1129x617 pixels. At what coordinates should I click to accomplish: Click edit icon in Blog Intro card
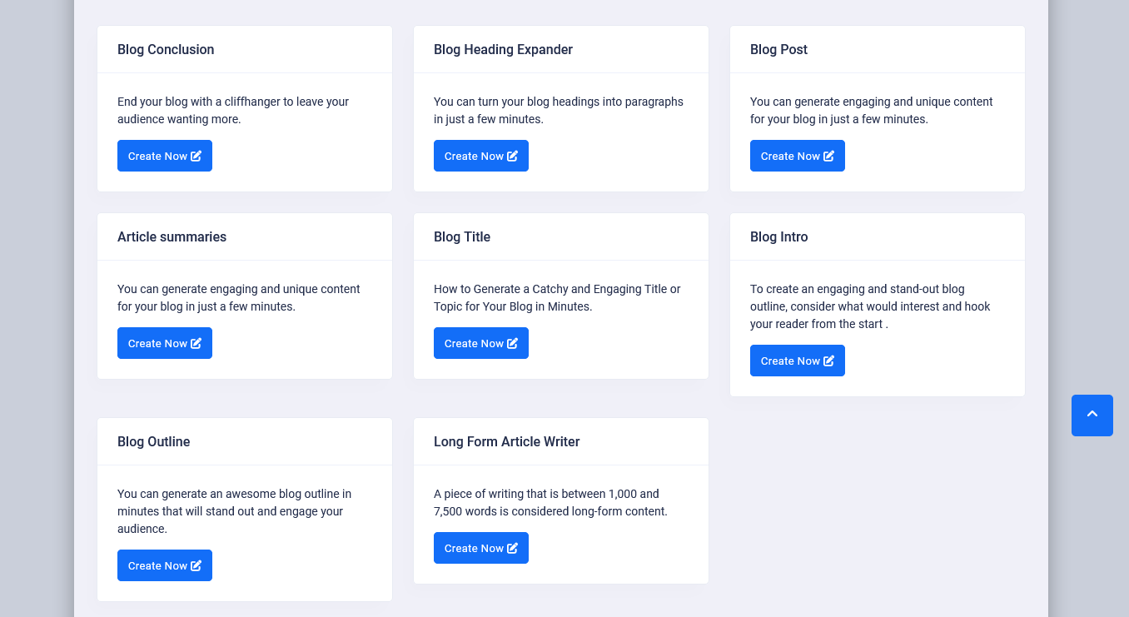coord(829,361)
